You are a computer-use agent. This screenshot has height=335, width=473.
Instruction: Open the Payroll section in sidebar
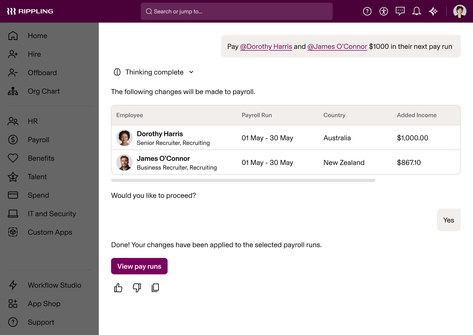tap(38, 140)
